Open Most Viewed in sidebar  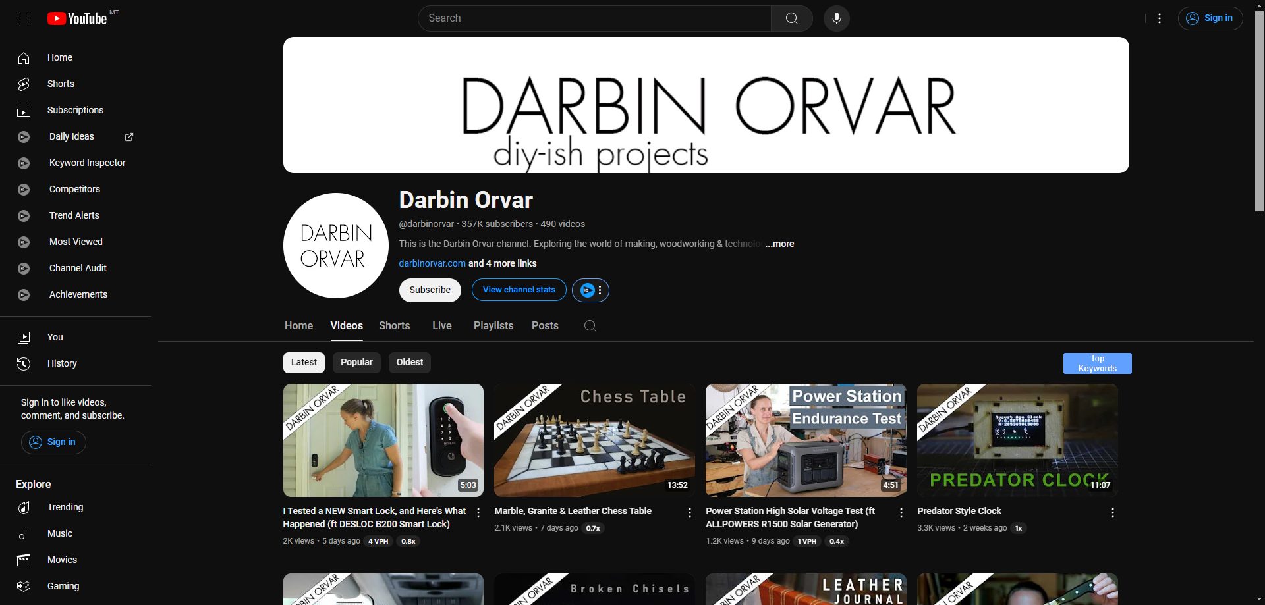click(75, 242)
